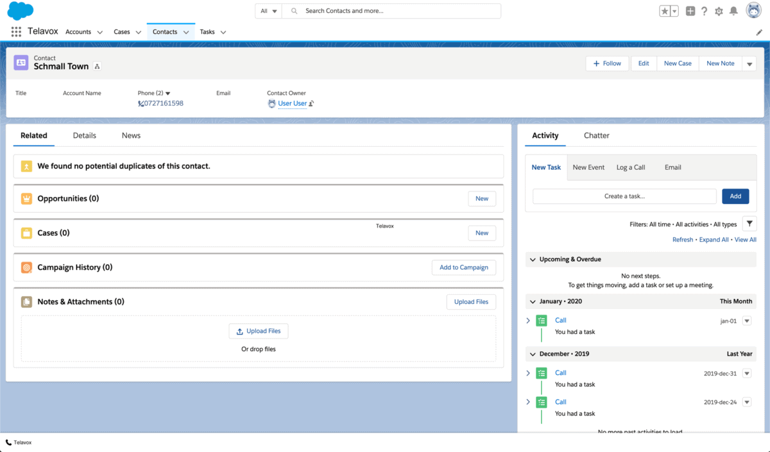Click the task icon of the 2019-dec-31 Call

point(542,373)
